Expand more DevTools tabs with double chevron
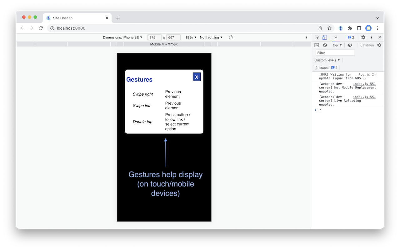 [x=336, y=37]
